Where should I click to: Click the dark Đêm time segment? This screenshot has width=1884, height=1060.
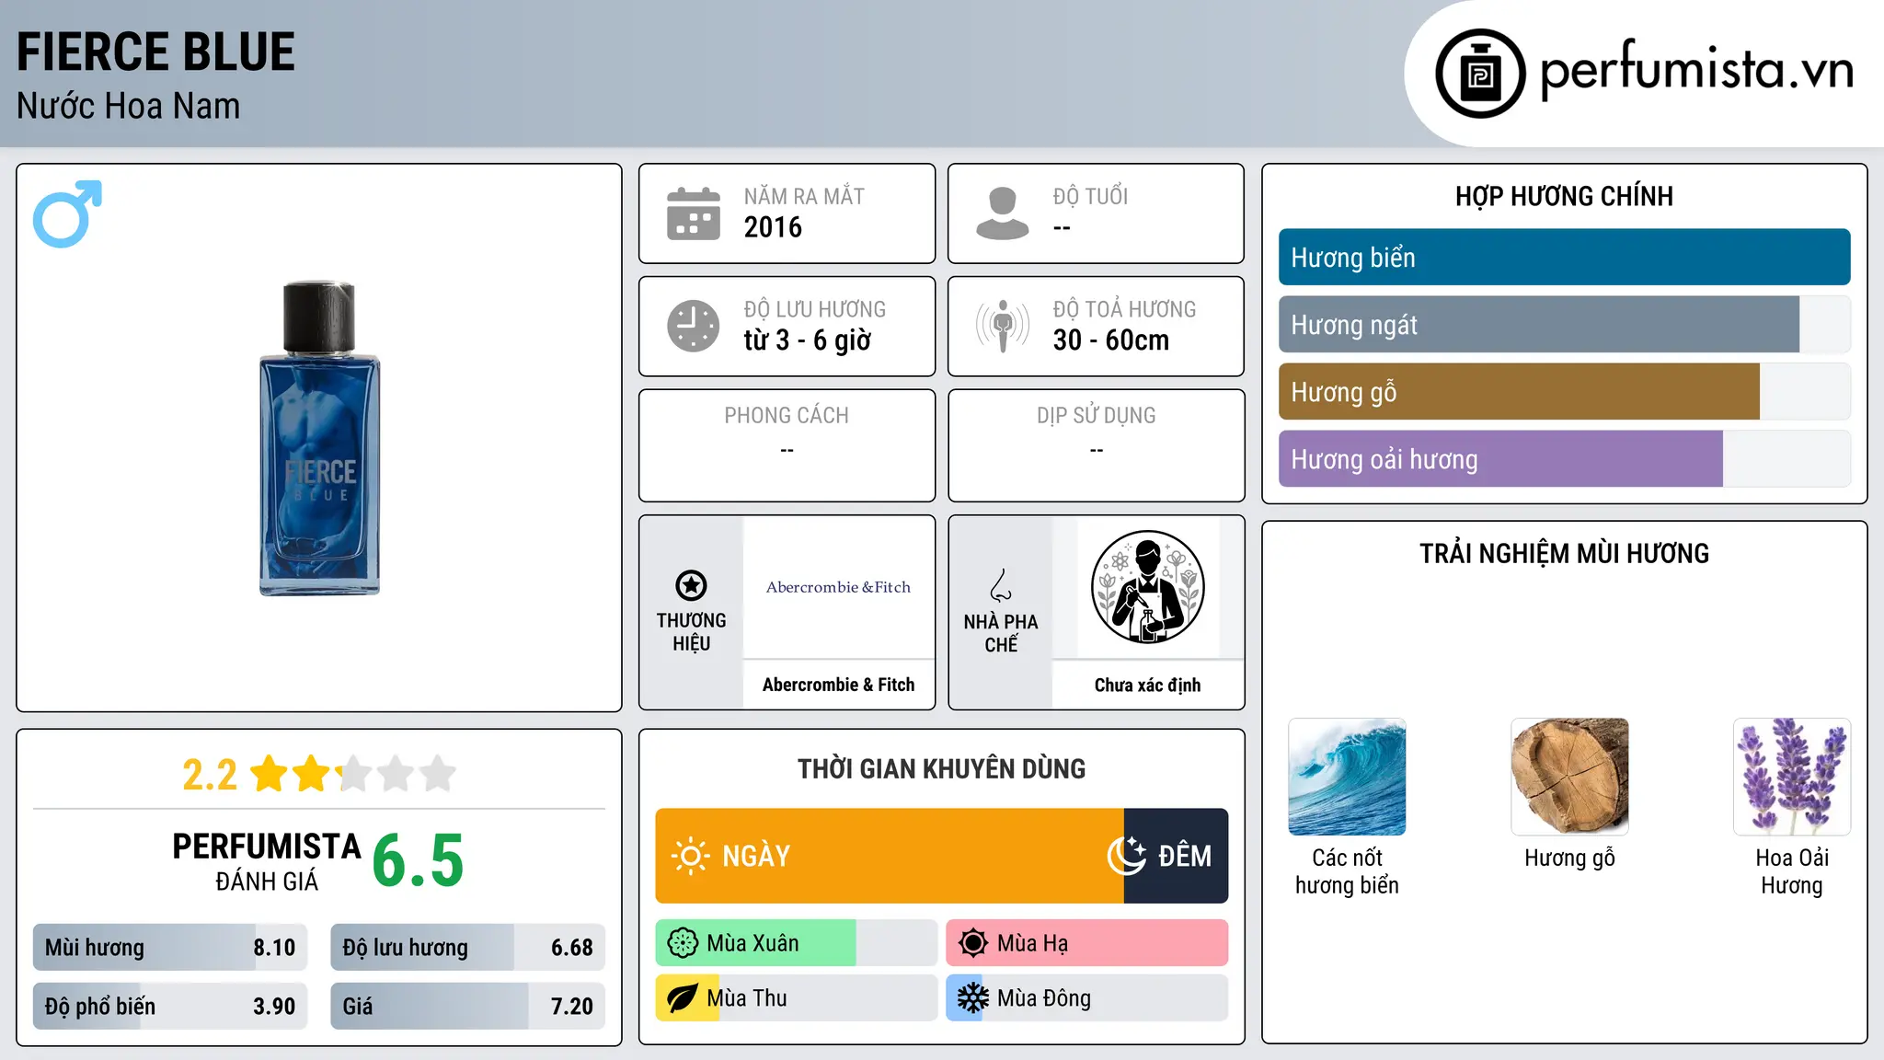click(x=1176, y=856)
